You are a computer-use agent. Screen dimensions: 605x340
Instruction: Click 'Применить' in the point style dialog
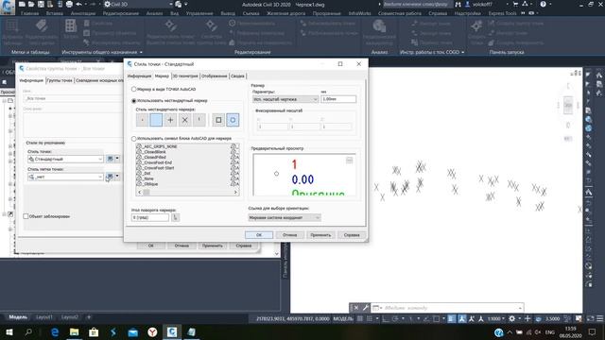320,235
